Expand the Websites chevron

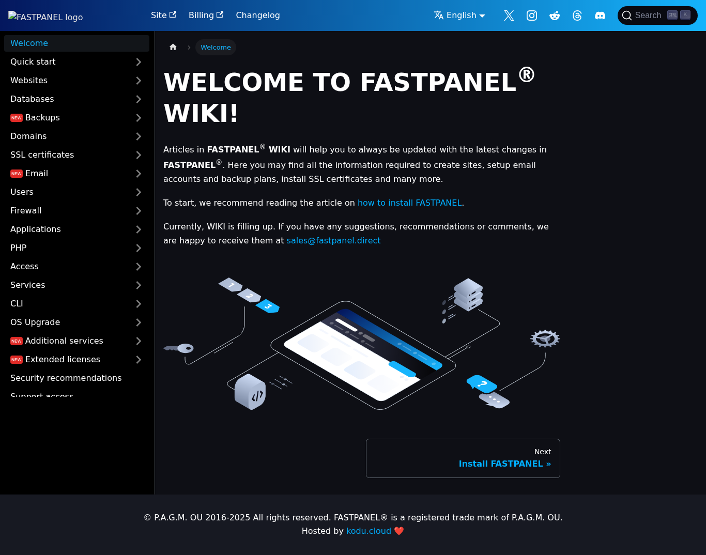click(139, 81)
